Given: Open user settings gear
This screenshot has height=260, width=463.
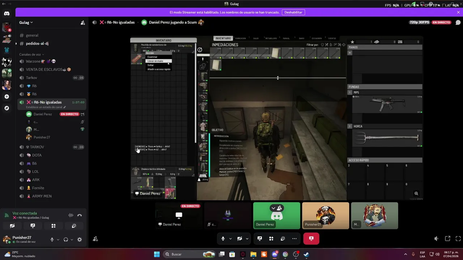Looking at the screenshot, I should [80, 239].
